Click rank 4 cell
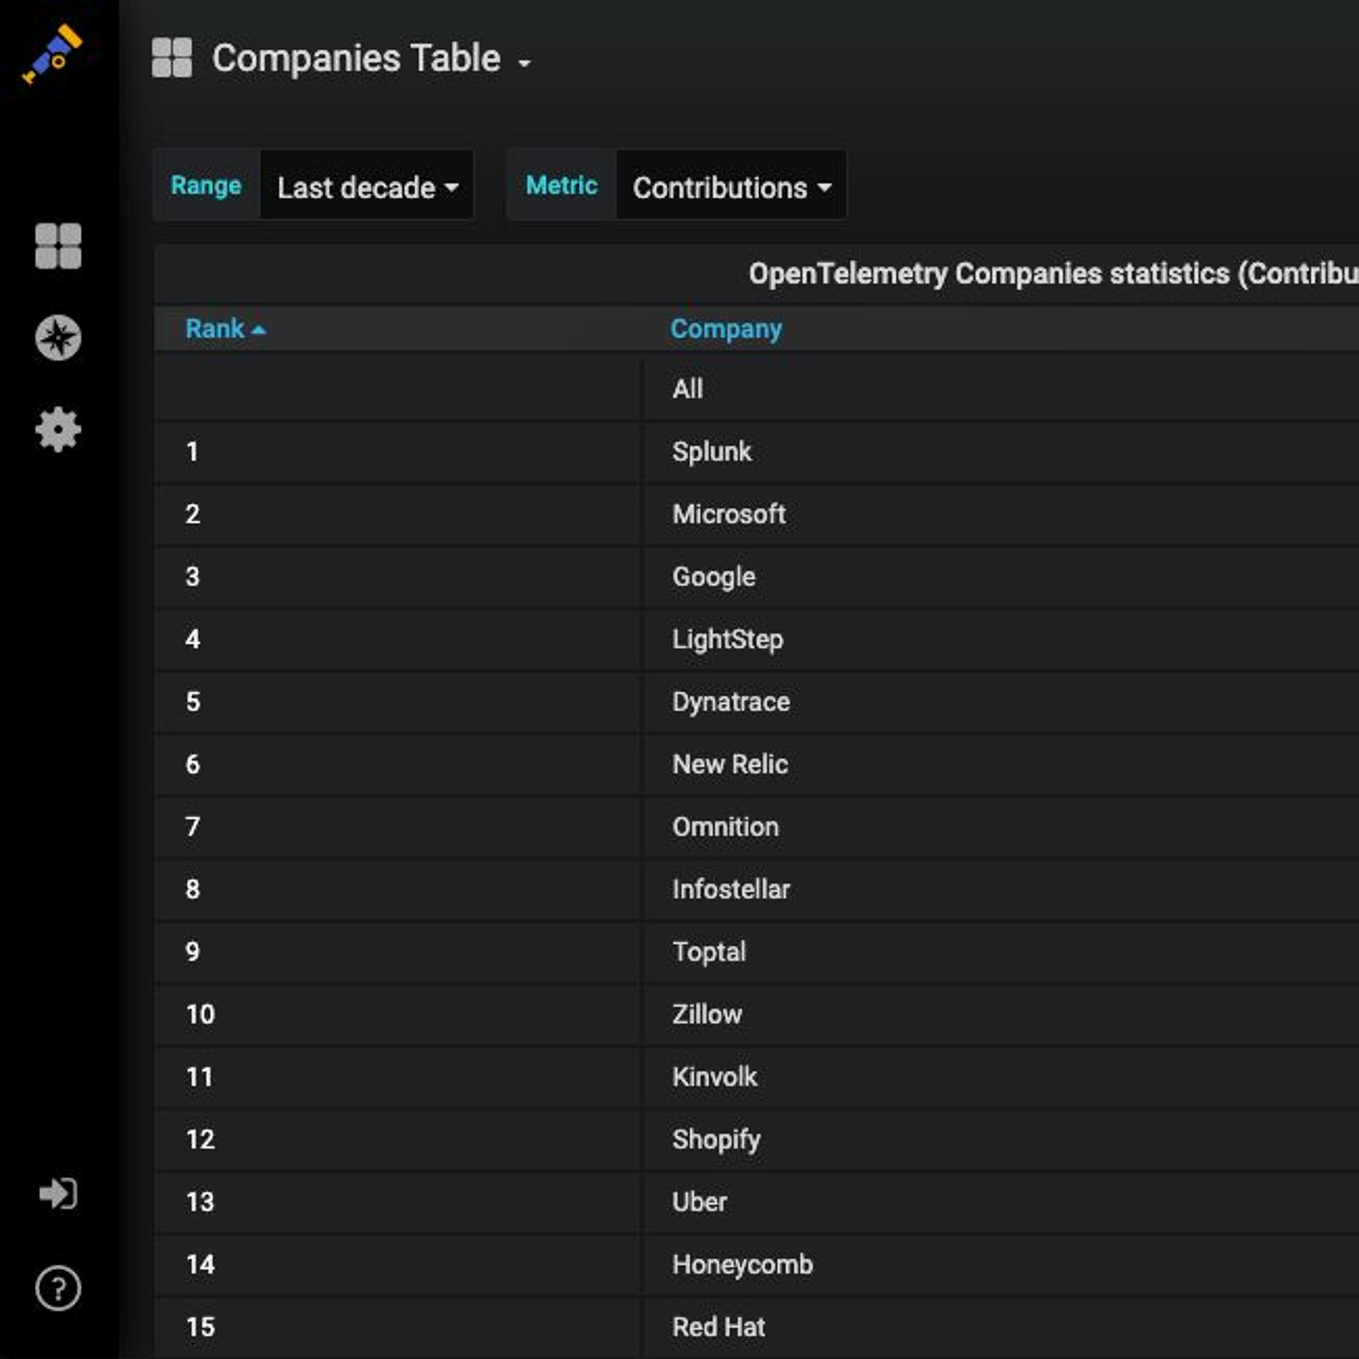1359x1359 pixels. point(397,639)
